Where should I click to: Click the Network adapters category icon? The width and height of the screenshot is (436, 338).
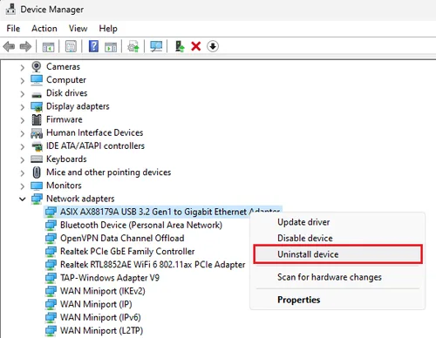37,199
